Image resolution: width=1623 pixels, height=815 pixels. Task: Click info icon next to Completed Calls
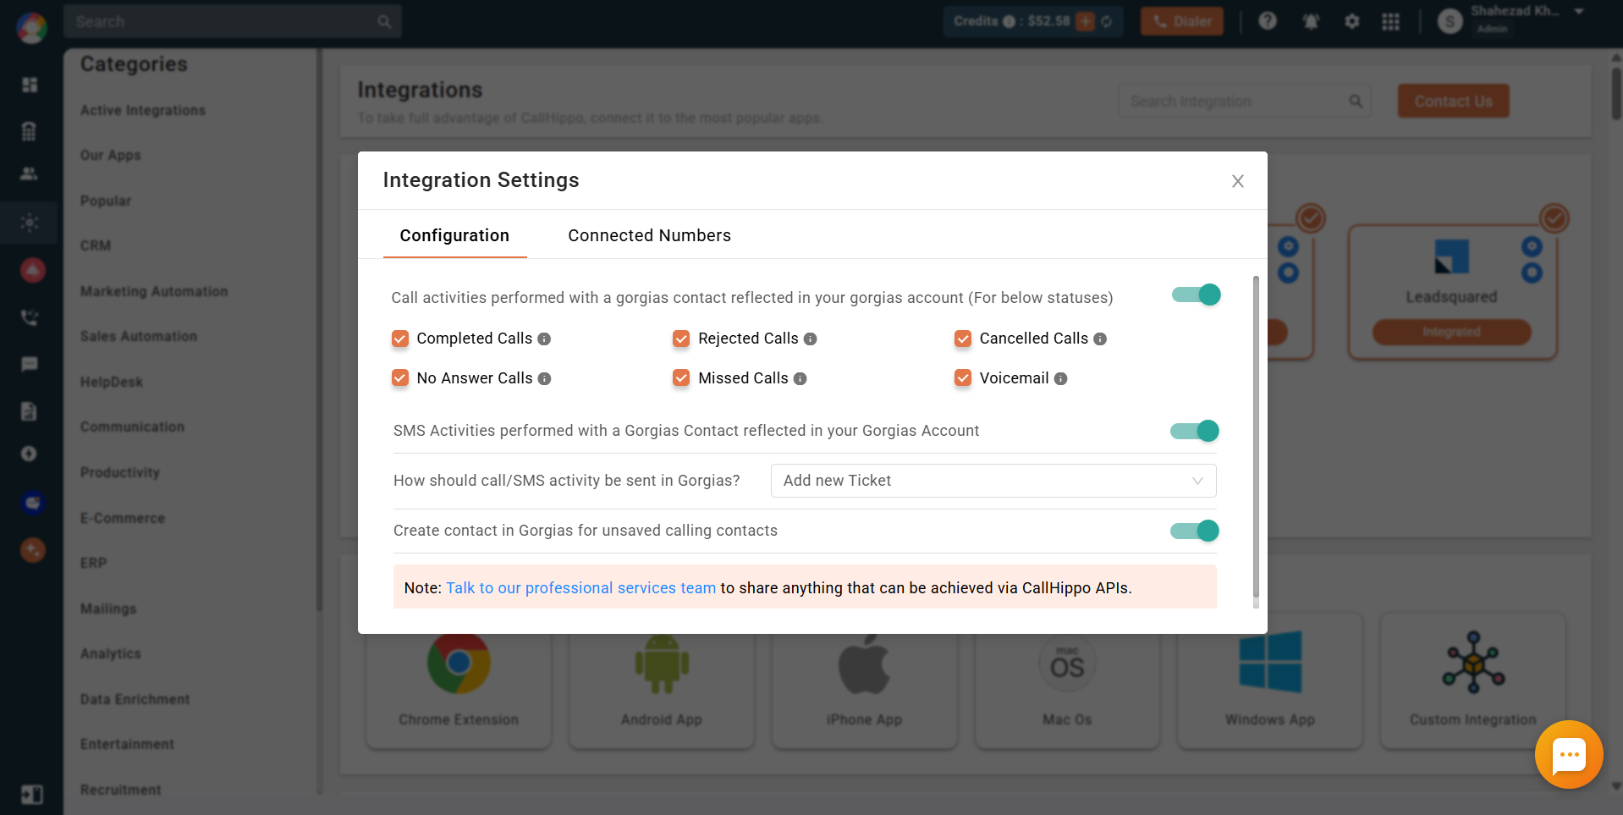[x=544, y=339]
